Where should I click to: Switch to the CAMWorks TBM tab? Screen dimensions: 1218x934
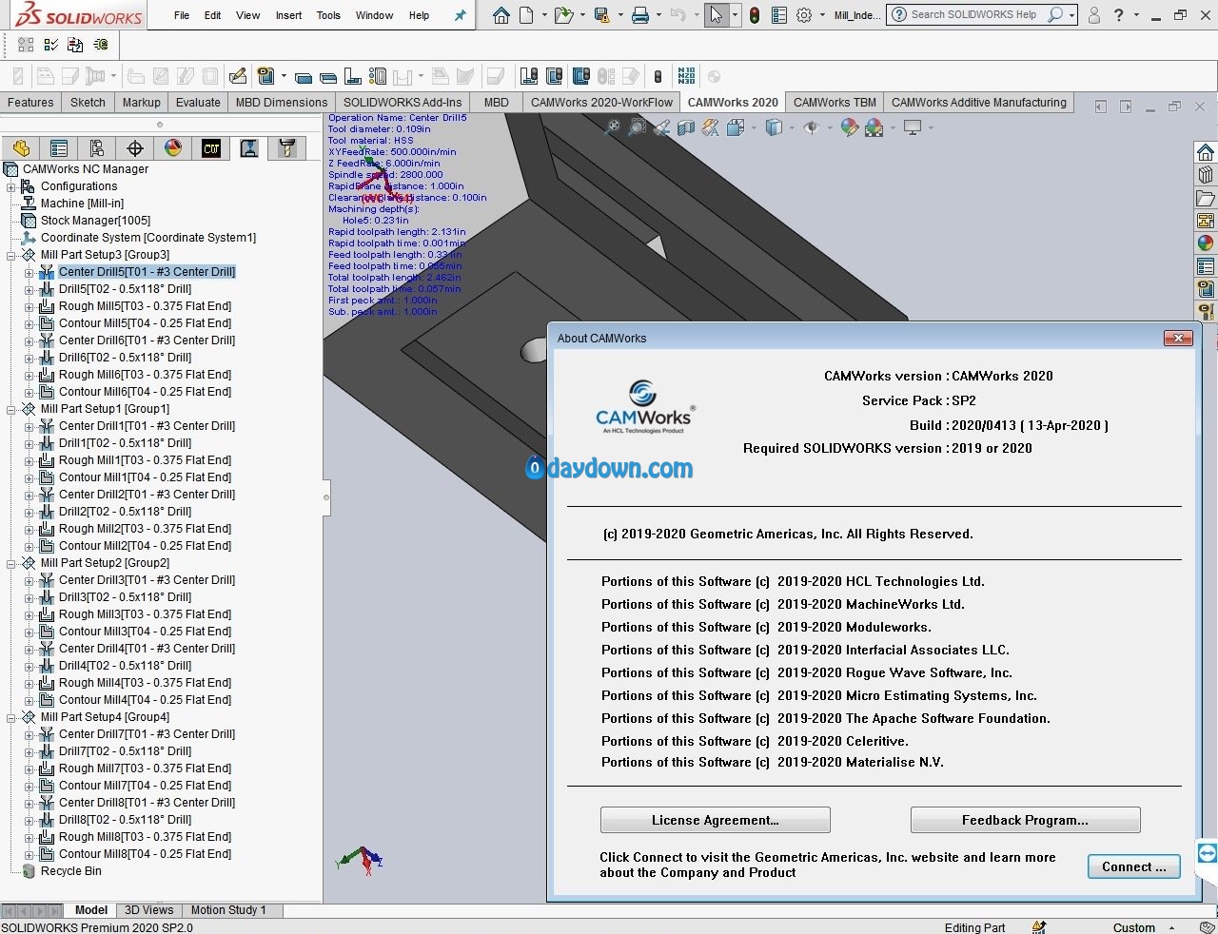835,103
